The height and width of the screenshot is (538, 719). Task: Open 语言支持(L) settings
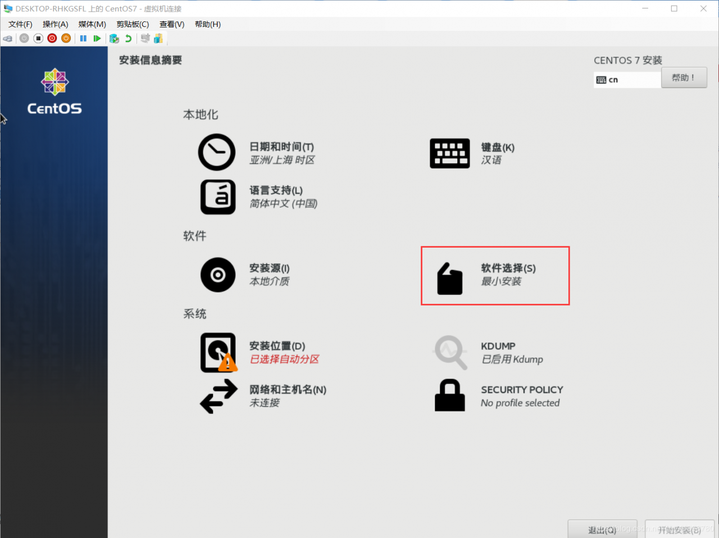tap(276, 190)
